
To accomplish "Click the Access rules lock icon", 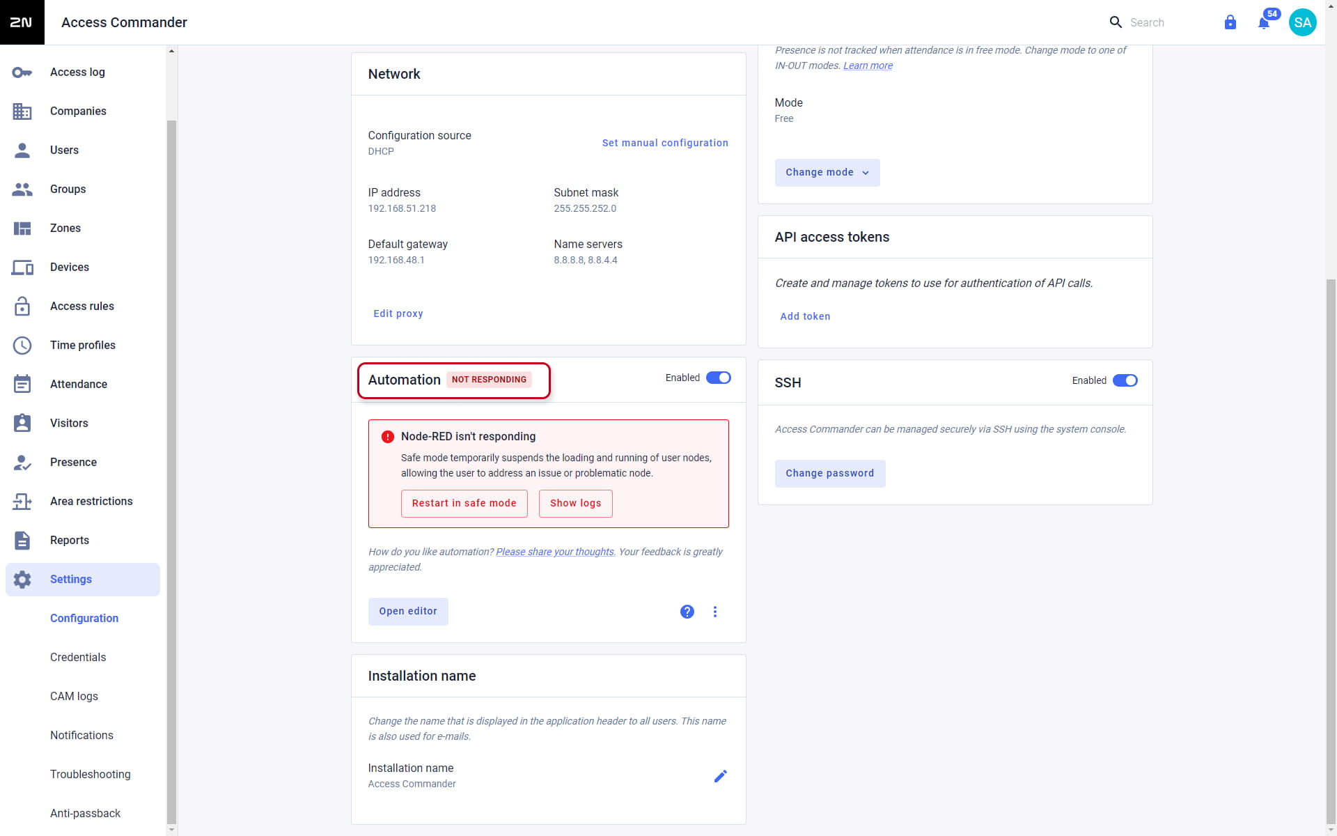I will click(x=22, y=306).
